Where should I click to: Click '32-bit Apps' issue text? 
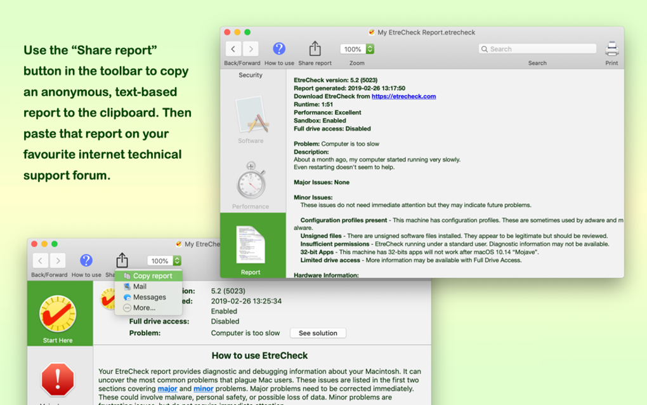(x=317, y=252)
